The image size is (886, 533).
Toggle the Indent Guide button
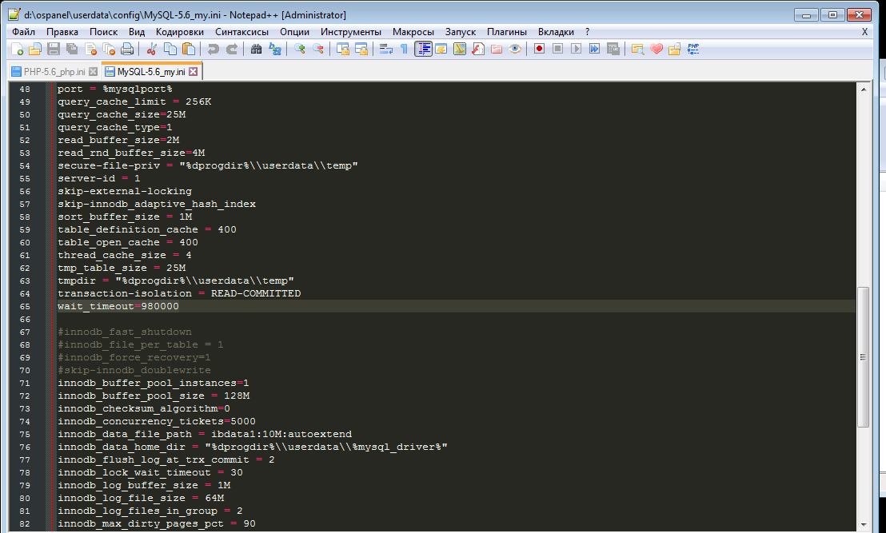(423, 49)
